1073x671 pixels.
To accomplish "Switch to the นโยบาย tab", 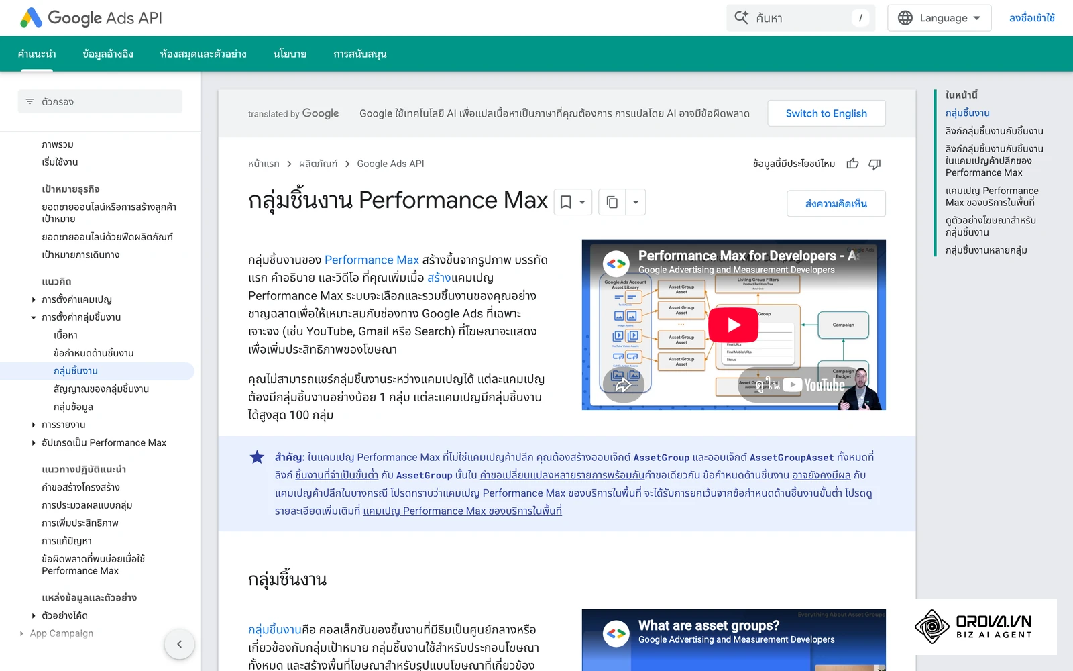I will pyautogui.click(x=290, y=54).
